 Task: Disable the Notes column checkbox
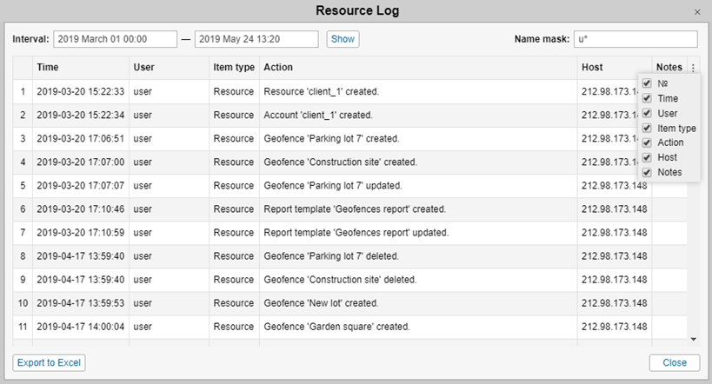click(647, 172)
